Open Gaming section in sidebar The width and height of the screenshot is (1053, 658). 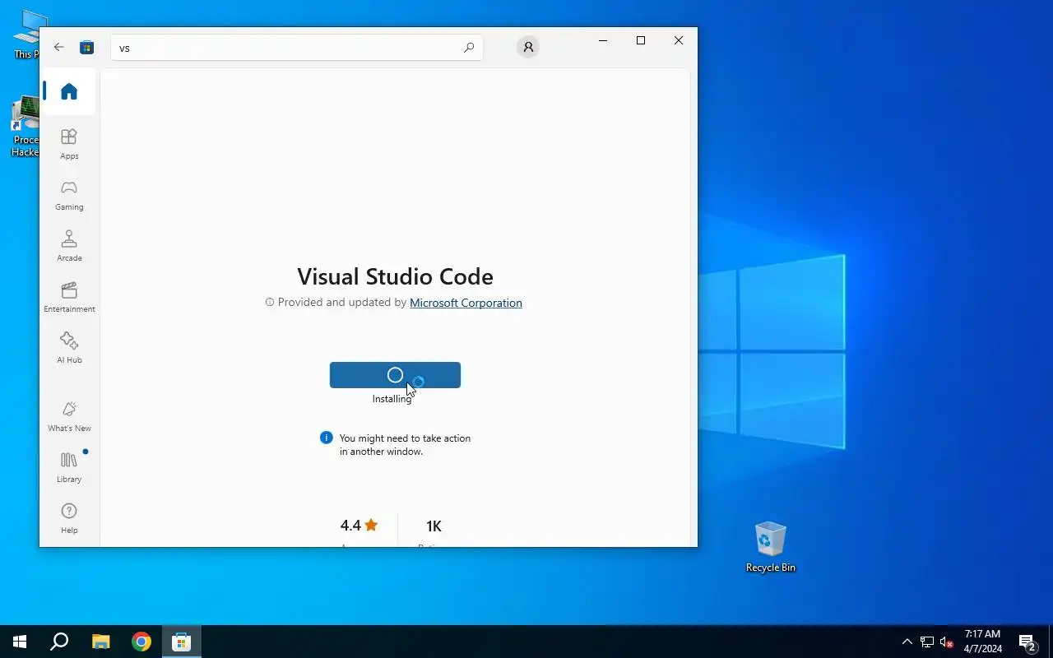[x=69, y=195]
